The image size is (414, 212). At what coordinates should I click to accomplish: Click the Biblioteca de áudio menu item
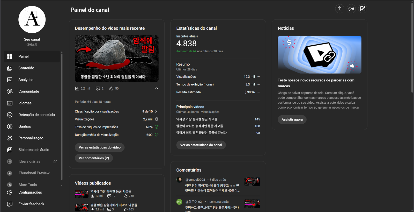pyautogui.click(x=32, y=150)
